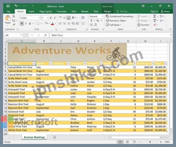Apply accounting dollar number format

pyautogui.click(x=92, y=21)
